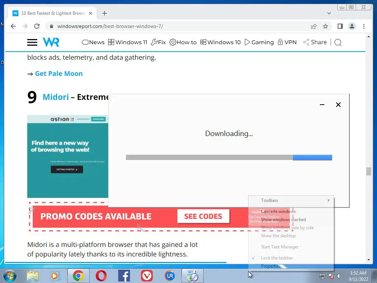Screen dimensions: 377x283
Task: Open the WR hamburger menu
Action: 32,42
